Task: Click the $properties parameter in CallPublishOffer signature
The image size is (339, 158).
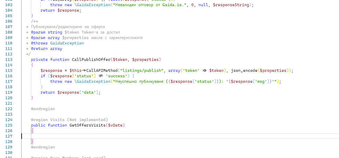Action: coord(145,60)
